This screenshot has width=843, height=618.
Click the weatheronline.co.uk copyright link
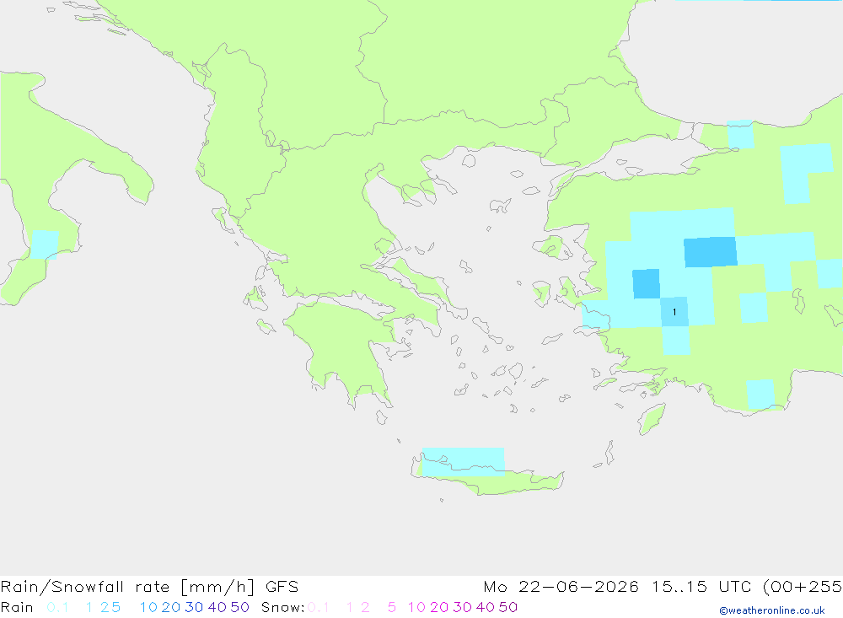772,610
